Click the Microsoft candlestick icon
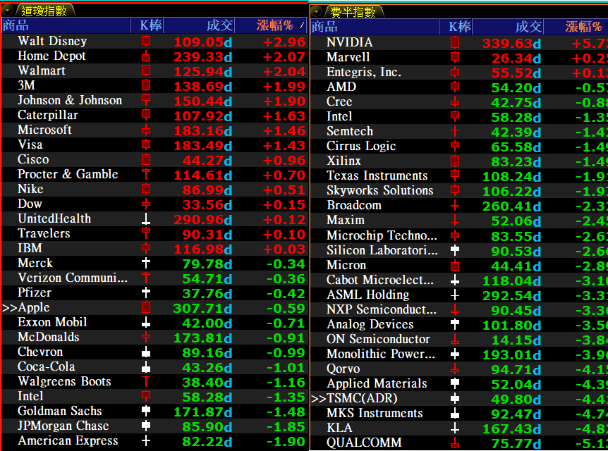 click(x=146, y=130)
